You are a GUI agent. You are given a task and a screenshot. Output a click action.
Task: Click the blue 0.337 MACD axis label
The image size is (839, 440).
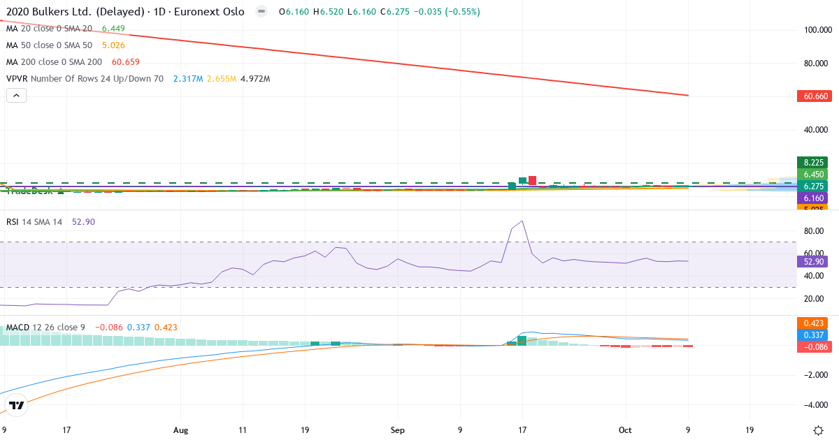814,335
